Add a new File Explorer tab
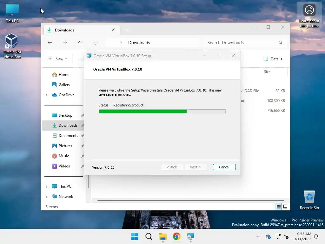The image size is (325, 244). pyautogui.click(x=127, y=30)
